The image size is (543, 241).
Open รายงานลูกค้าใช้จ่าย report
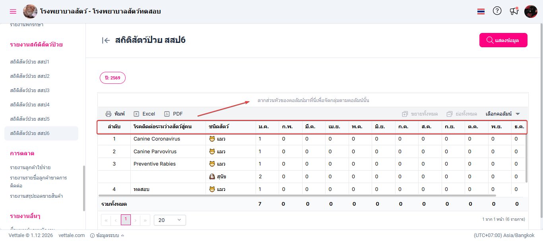[x=30, y=168]
